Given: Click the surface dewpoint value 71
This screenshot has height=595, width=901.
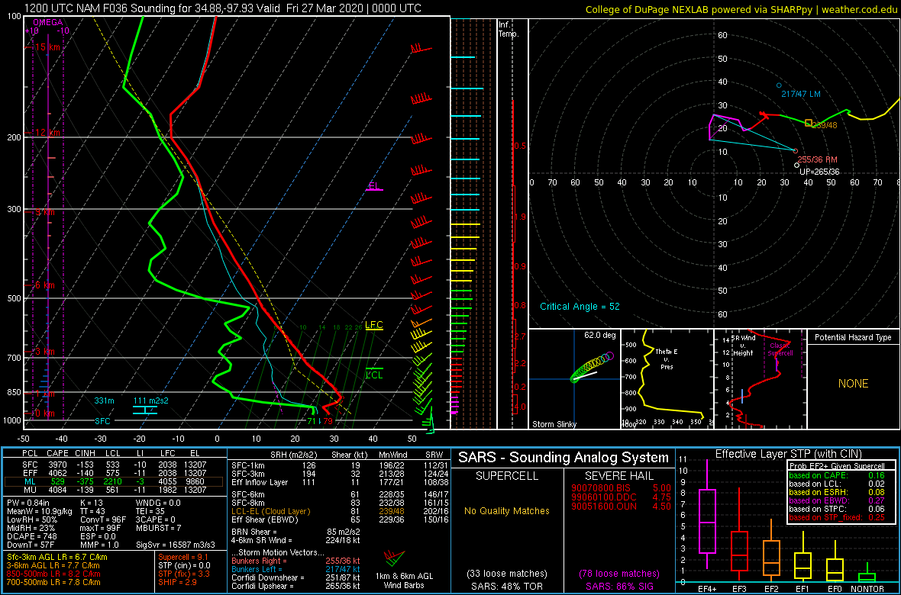Looking at the screenshot, I should (312, 421).
